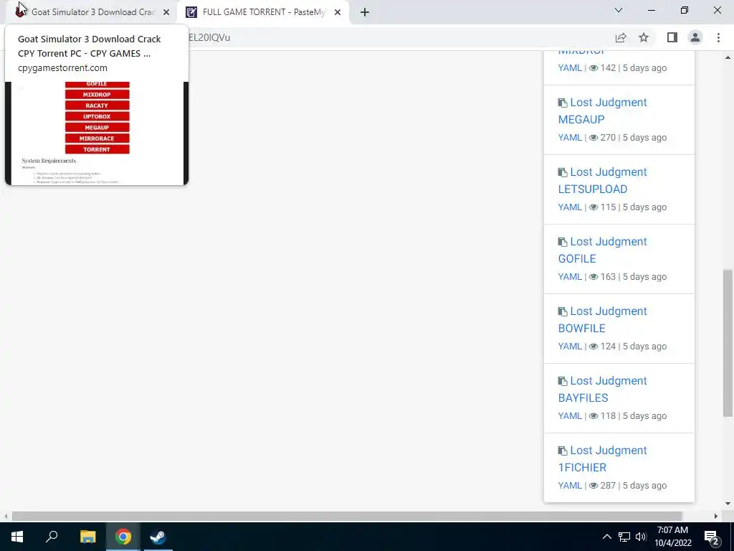The height and width of the screenshot is (551, 734).
Task: Click the Chrome taskbar icon
Action: tap(123, 537)
